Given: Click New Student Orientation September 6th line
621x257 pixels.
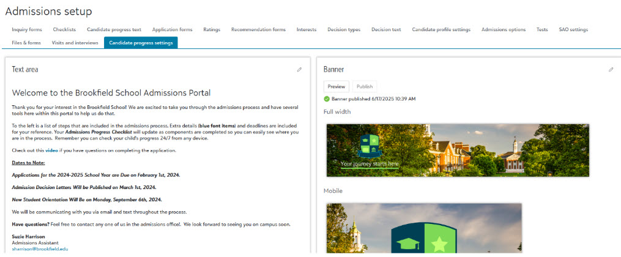Looking at the screenshot, I should tap(87, 199).
